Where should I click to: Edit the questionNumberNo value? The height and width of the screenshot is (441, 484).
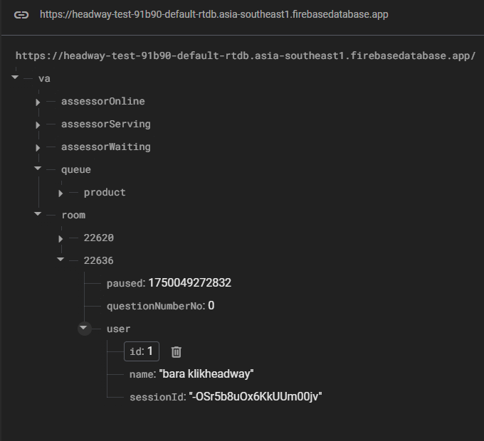point(211,306)
